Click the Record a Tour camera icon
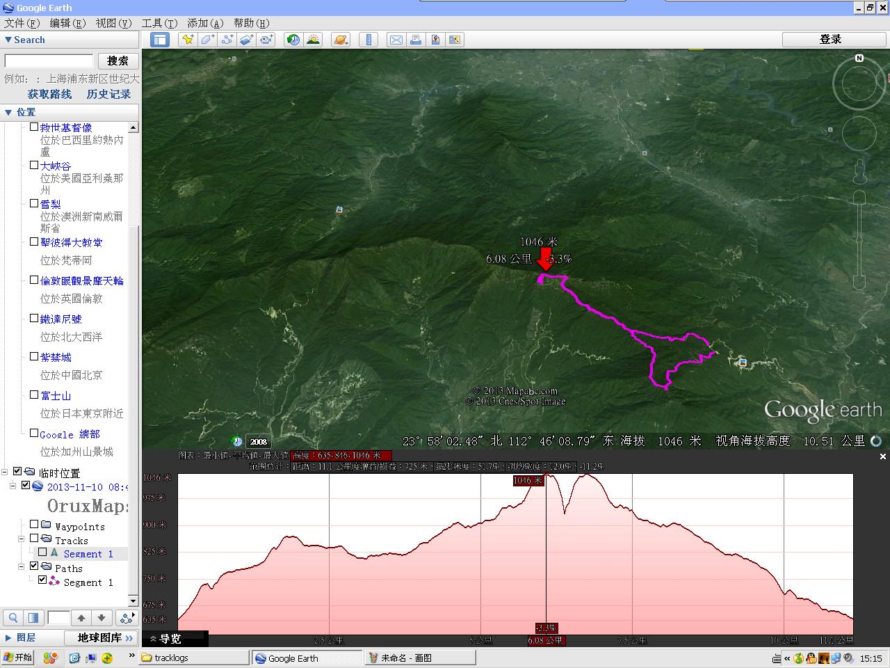 (267, 40)
